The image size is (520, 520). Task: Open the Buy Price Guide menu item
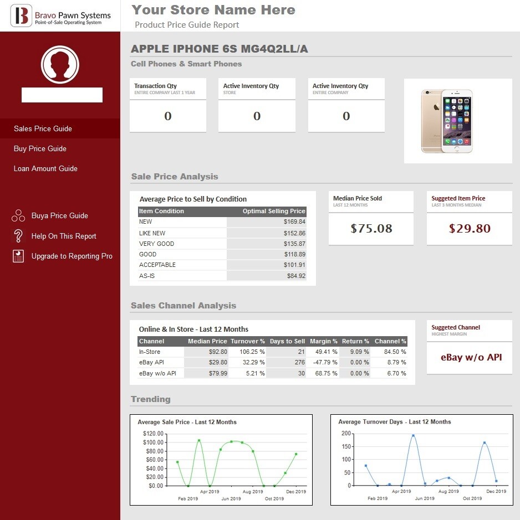pyautogui.click(x=40, y=148)
